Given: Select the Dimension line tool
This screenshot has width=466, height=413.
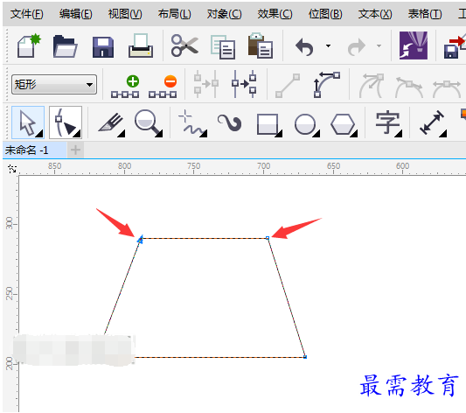Looking at the screenshot, I should point(433,123).
